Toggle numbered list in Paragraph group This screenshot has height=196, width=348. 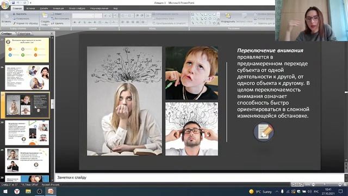click(x=130, y=16)
